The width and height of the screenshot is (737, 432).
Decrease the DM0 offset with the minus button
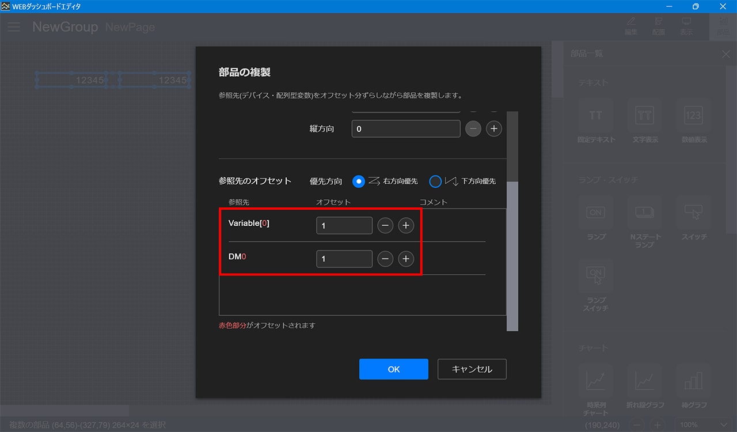pos(385,259)
